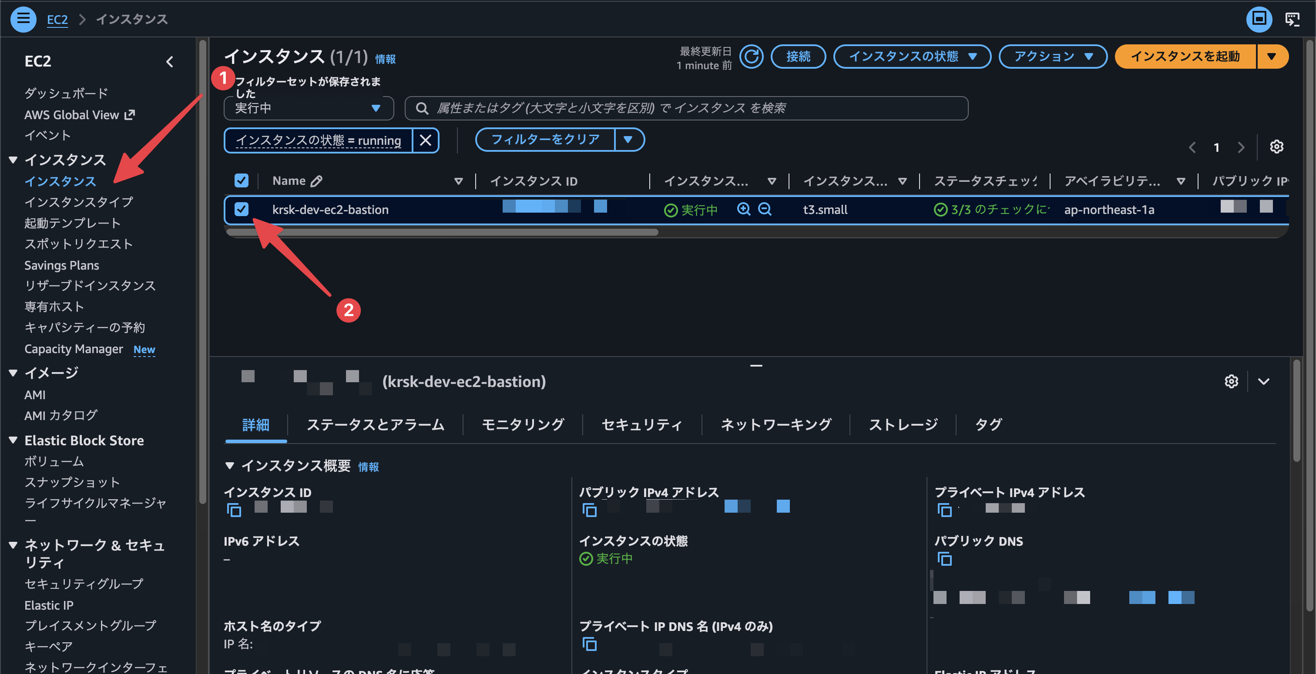
Task: Open the saved filter set dropdown 実行中
Action: pyautogui.click(x=309, y=108)
